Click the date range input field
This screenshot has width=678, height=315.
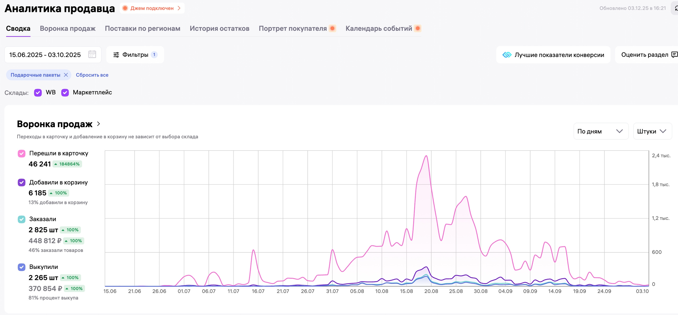tap(45, 55)
